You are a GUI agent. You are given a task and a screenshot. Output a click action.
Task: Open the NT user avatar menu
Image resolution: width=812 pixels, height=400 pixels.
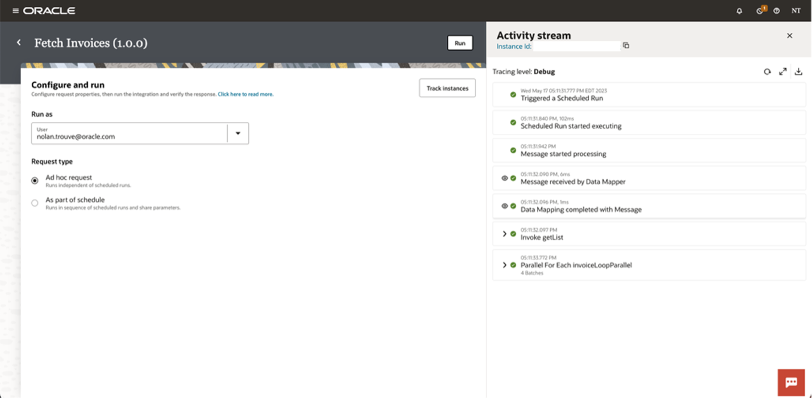(796, 10)
